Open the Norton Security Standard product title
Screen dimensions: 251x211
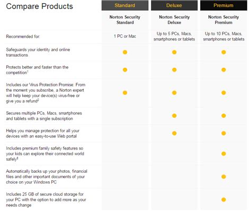point(125,20)
